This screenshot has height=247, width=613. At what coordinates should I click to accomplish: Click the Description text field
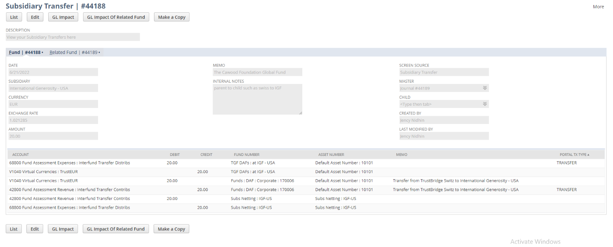(73, 37)
